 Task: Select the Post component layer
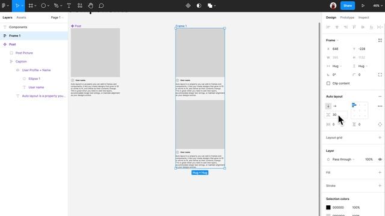coord(34,44)
